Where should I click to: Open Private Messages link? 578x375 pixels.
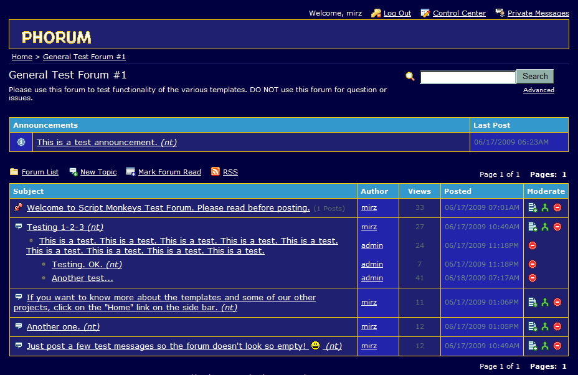click(538, 13)
